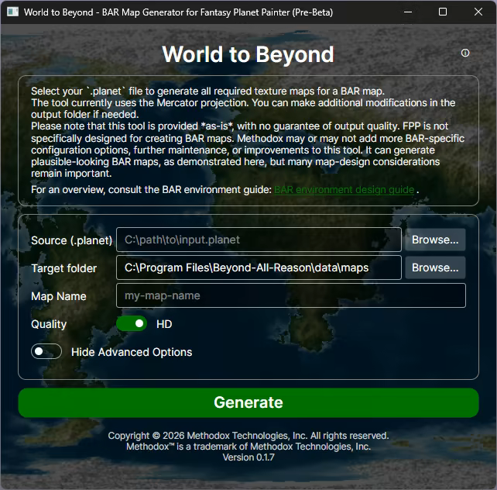Click the 'Quality' label
Screen dimensions: 497x490
coord(49,324)
